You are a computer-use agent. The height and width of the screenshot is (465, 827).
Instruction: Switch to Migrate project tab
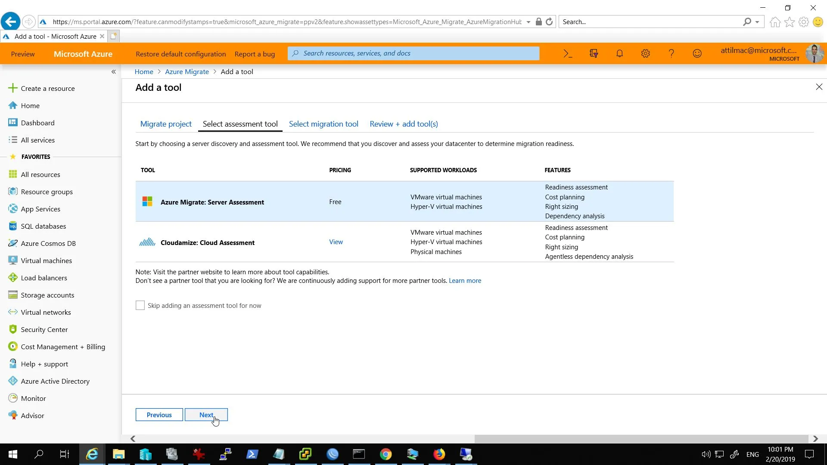click(166, 124)
